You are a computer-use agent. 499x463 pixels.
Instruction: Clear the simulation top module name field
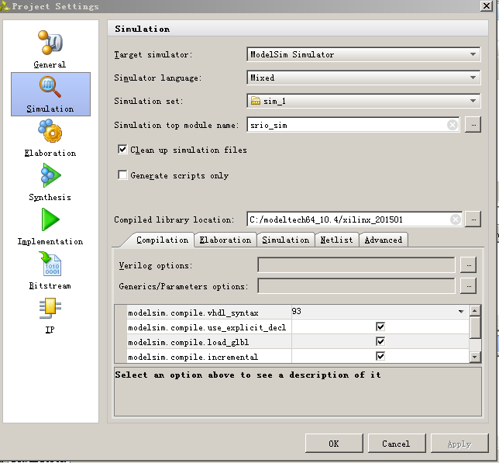coord(453,125)
